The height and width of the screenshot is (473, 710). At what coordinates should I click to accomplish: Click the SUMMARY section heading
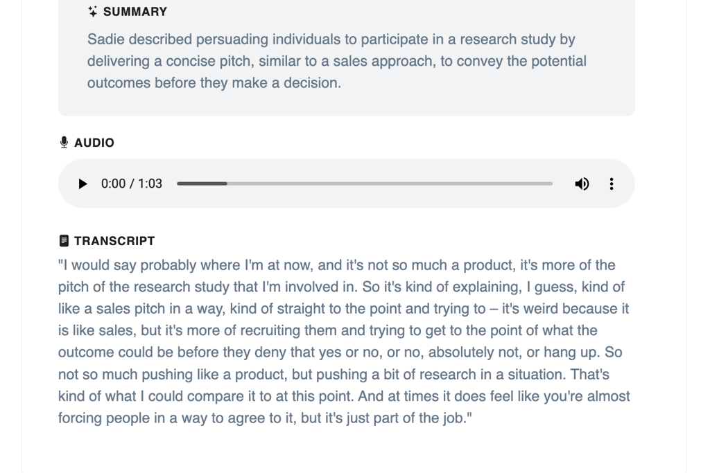tap(135, 12)
